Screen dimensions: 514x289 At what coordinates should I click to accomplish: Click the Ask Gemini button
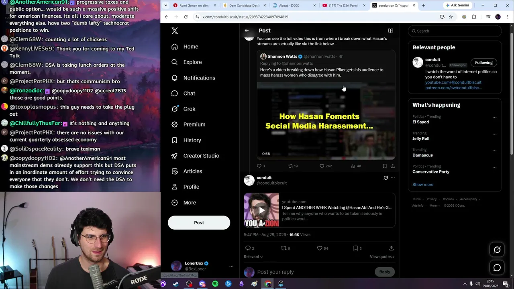coord(457,6)
